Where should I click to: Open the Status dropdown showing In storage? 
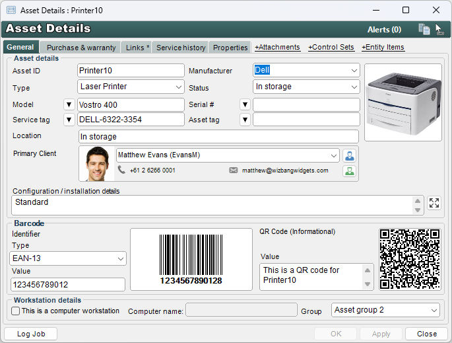pos(354,87)
